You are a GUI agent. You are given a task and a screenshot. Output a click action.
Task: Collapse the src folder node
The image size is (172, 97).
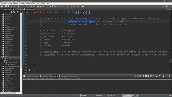pyautogui.click(x=3, y=61)
